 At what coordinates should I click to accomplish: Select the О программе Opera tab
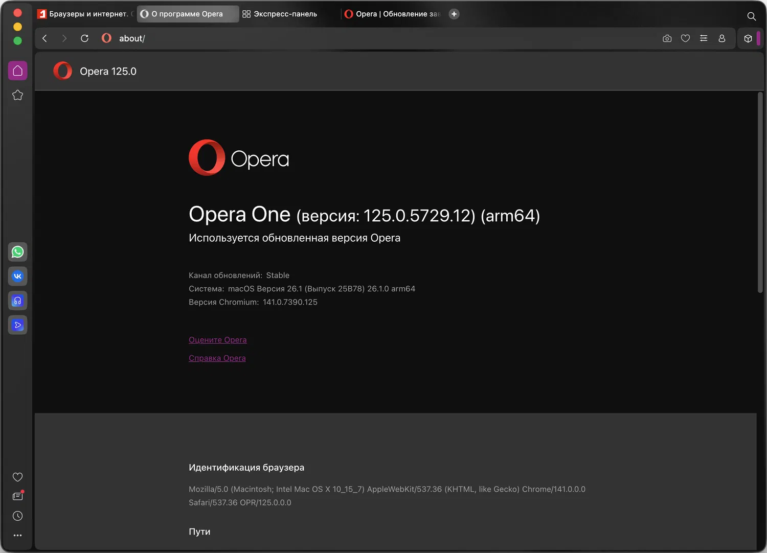188,14
